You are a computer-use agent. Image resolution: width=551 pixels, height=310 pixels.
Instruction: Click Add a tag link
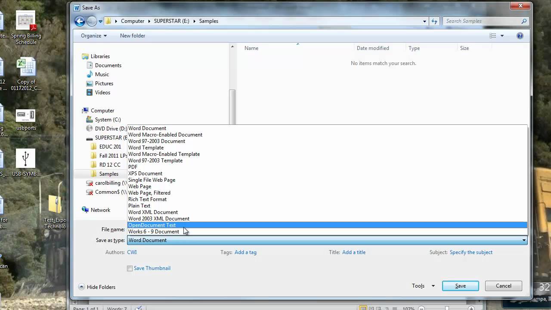click(245, 252)
